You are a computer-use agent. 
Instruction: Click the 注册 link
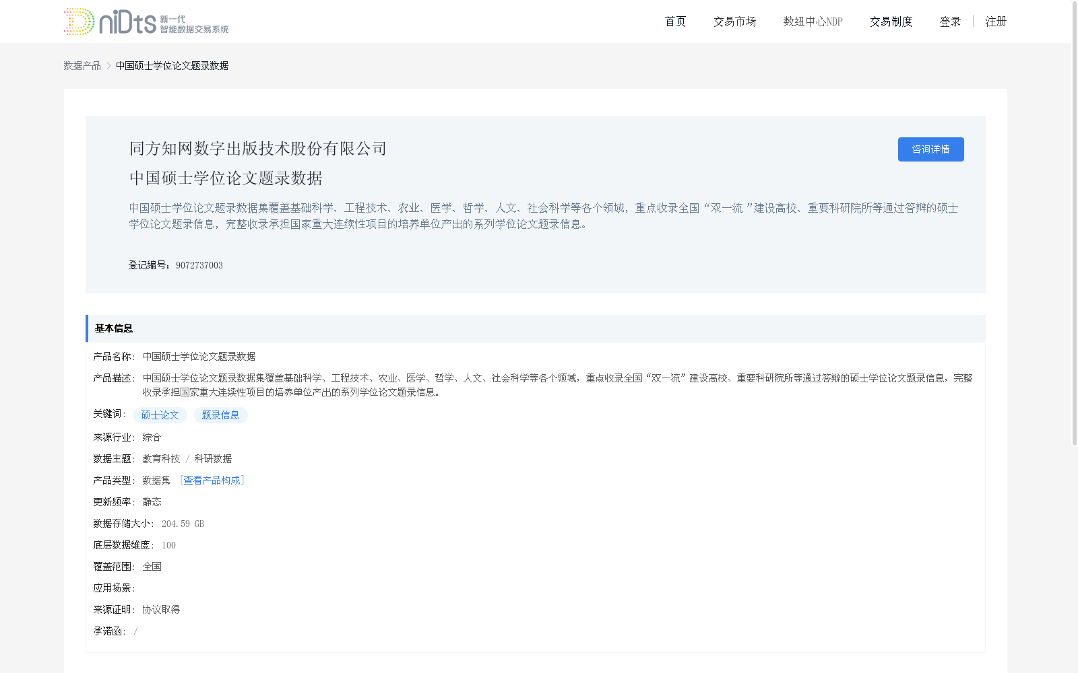point(996,22)
